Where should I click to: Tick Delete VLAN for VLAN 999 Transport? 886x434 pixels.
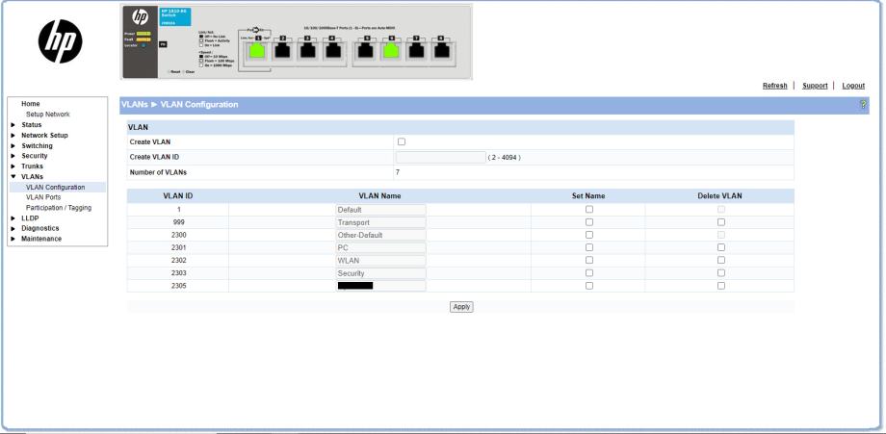[719, 222]
